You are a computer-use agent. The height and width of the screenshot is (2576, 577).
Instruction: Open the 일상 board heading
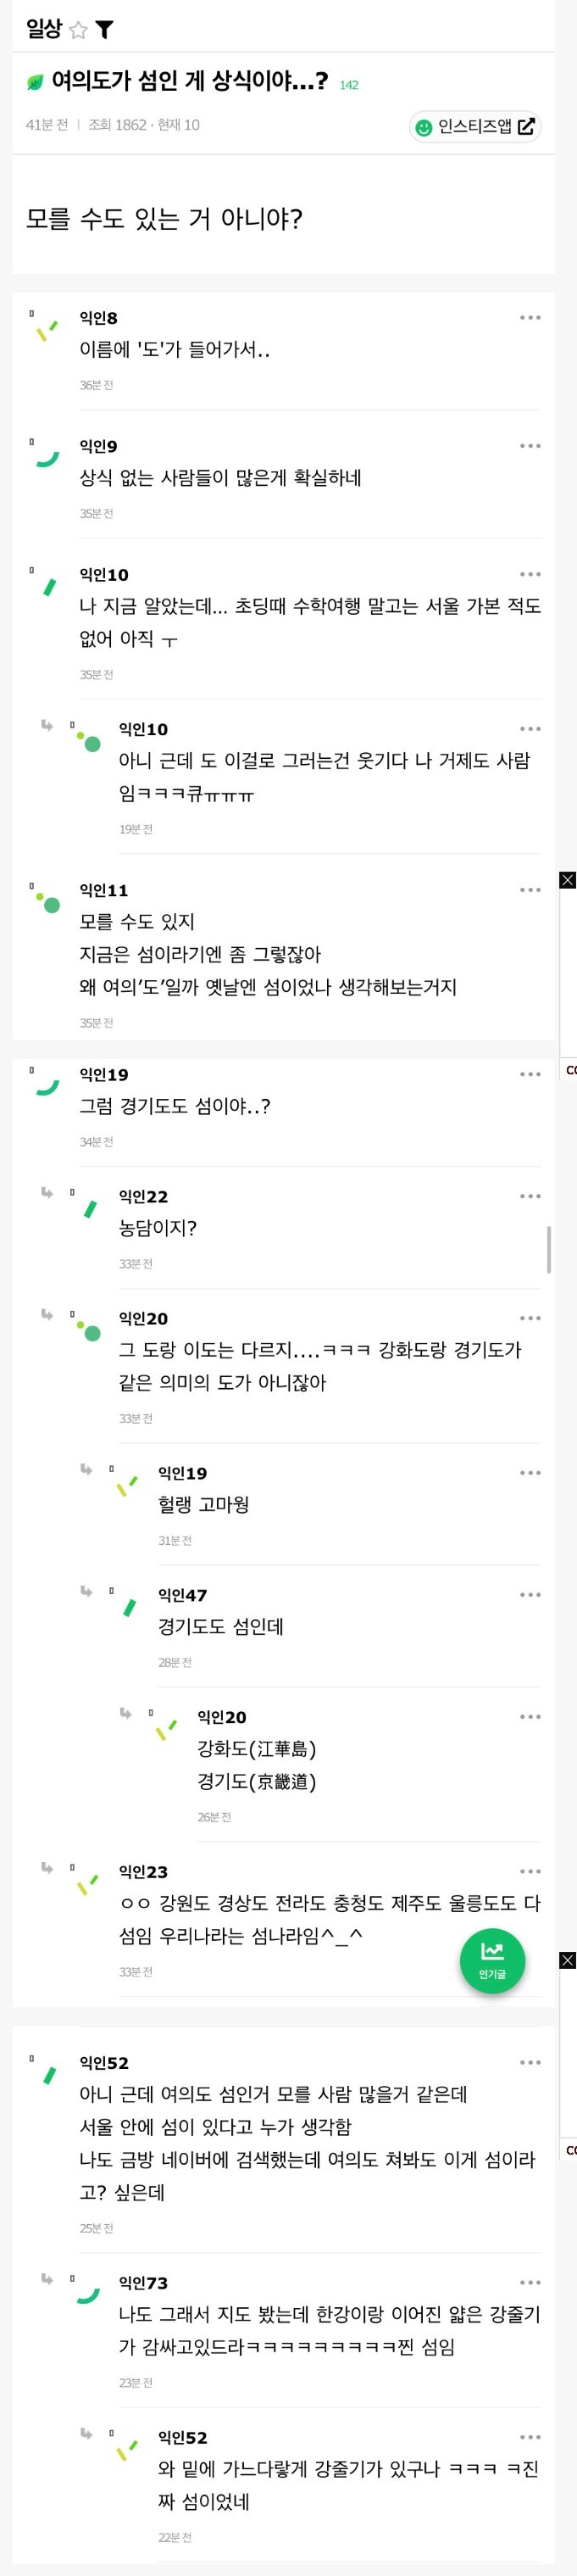coord(44,29)
